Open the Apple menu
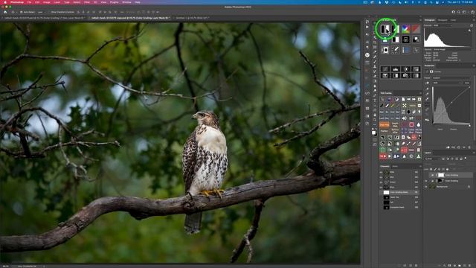Screen dimensions: 476x268 click(x=5, y=2)
